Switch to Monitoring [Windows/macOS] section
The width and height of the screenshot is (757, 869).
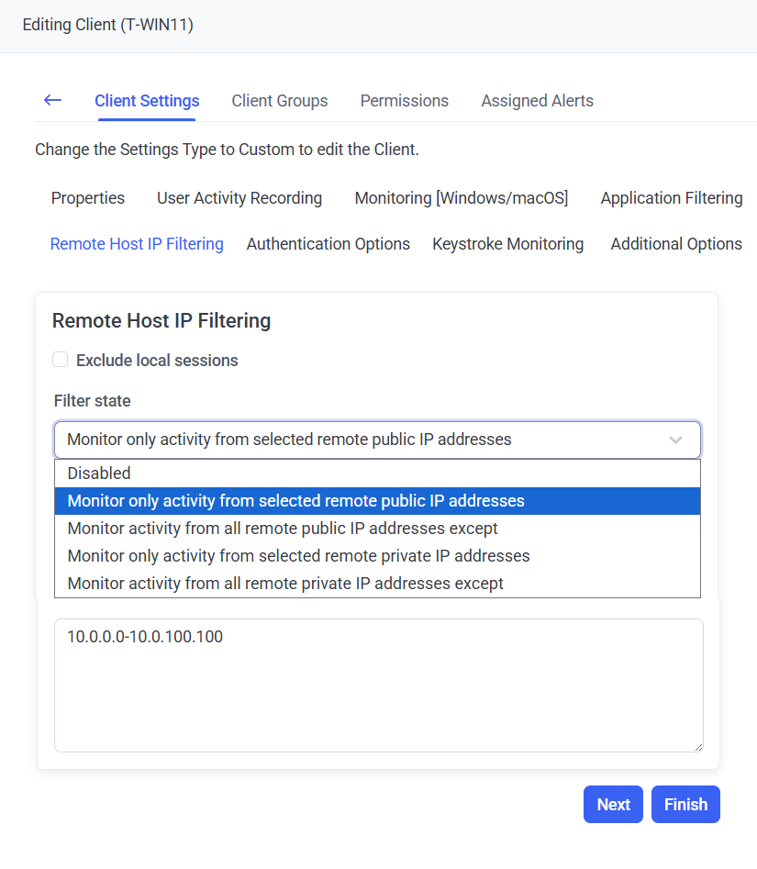point(461,198)
